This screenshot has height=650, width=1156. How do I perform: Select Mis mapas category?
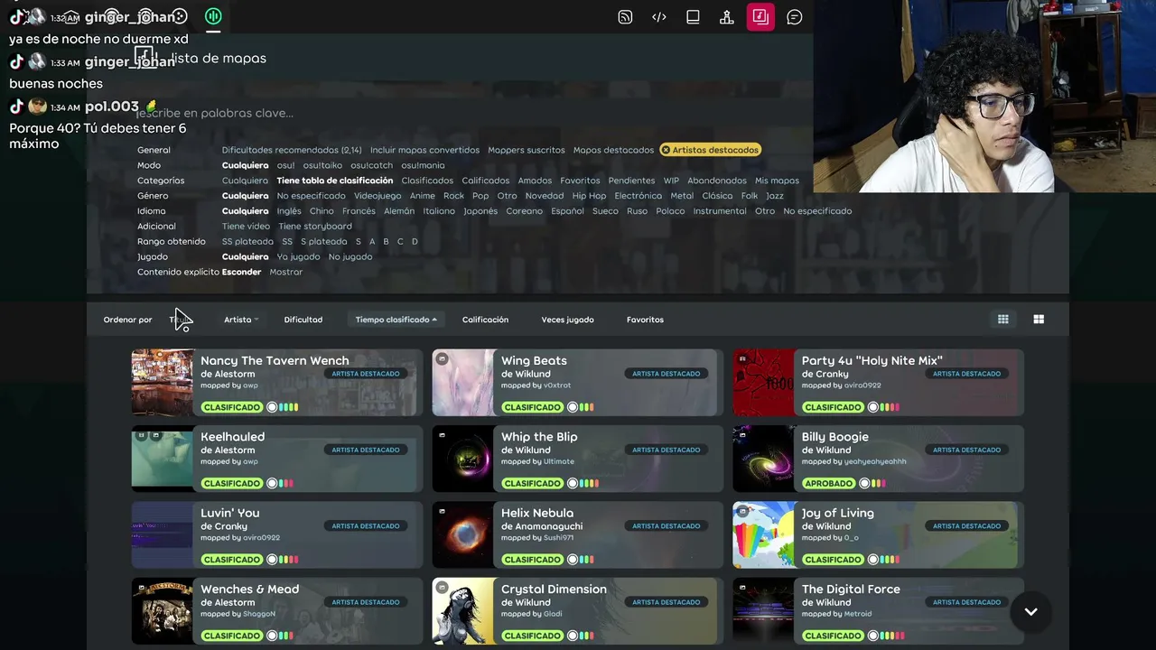(777, 181)
